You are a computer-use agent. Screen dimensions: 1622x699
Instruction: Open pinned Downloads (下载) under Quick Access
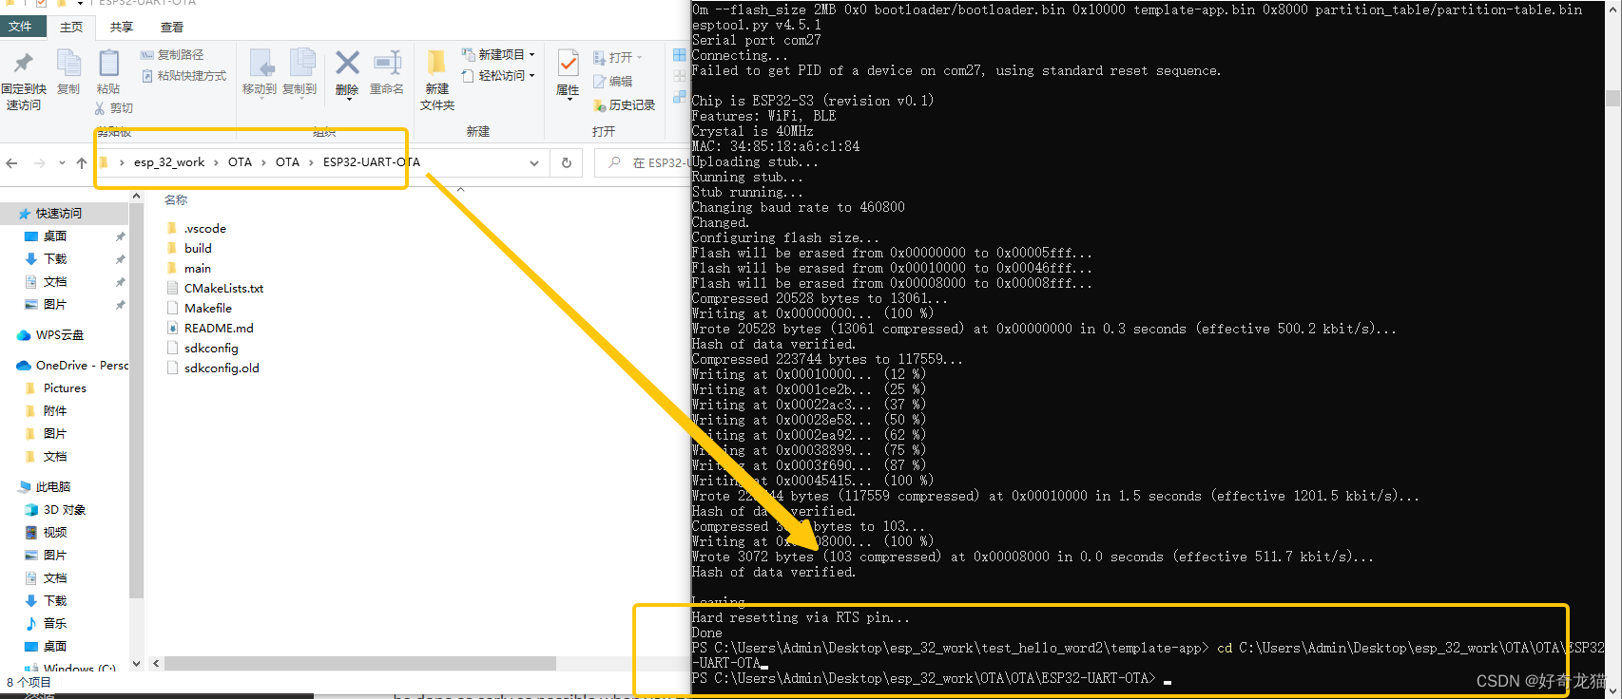coord(55,259)
